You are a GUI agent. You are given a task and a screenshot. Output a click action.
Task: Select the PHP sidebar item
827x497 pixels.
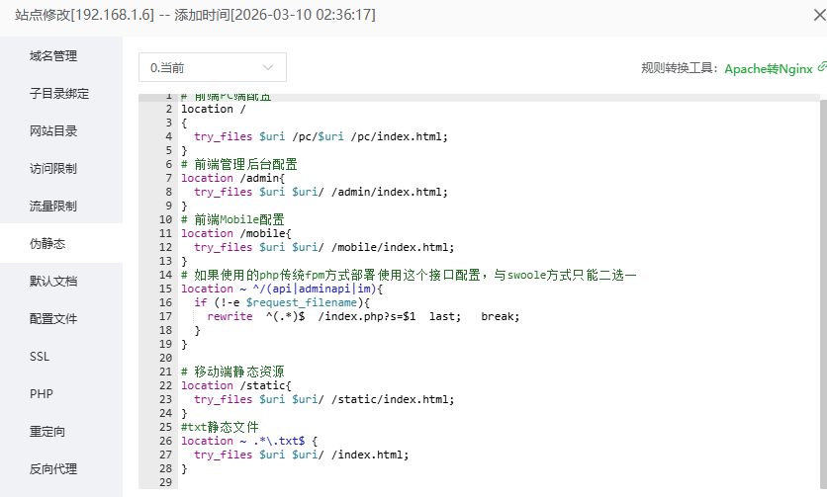point(42,394)
